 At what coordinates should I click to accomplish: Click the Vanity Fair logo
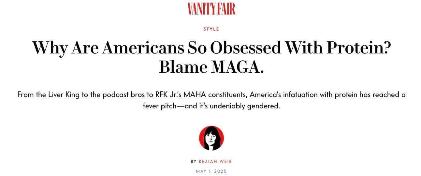211,8
